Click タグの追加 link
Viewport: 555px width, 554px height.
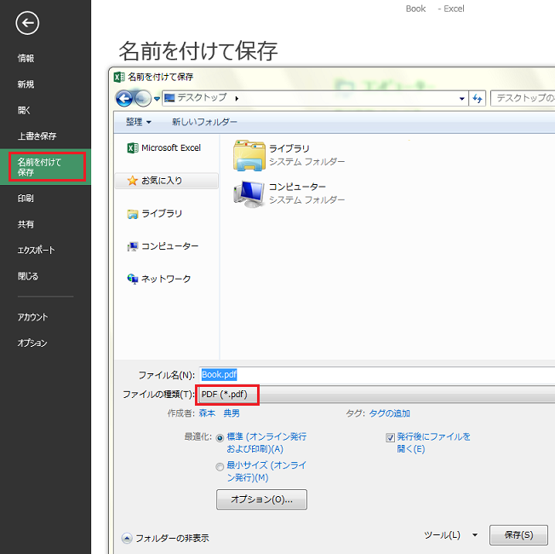tap(389, 413)
